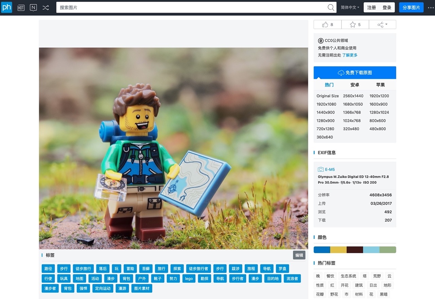Open the 冒险 tag
This screenshot has width=435, height=299.
point(130,268)
